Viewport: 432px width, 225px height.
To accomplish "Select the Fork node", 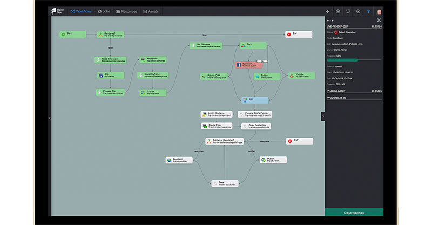I will click(254, 45).
